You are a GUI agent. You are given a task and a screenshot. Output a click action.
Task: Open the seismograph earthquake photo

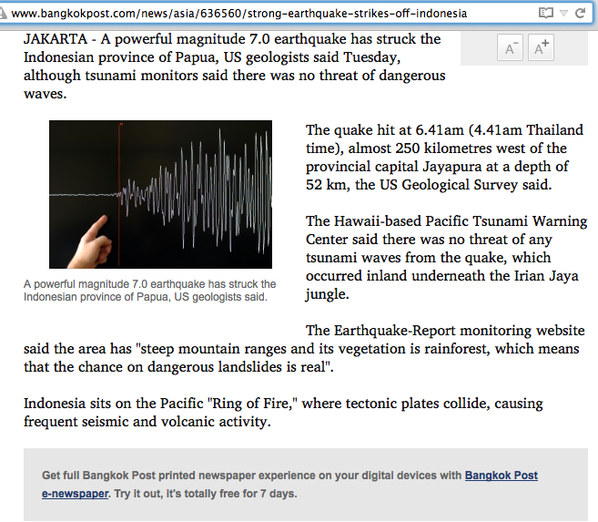click(160, 194)
